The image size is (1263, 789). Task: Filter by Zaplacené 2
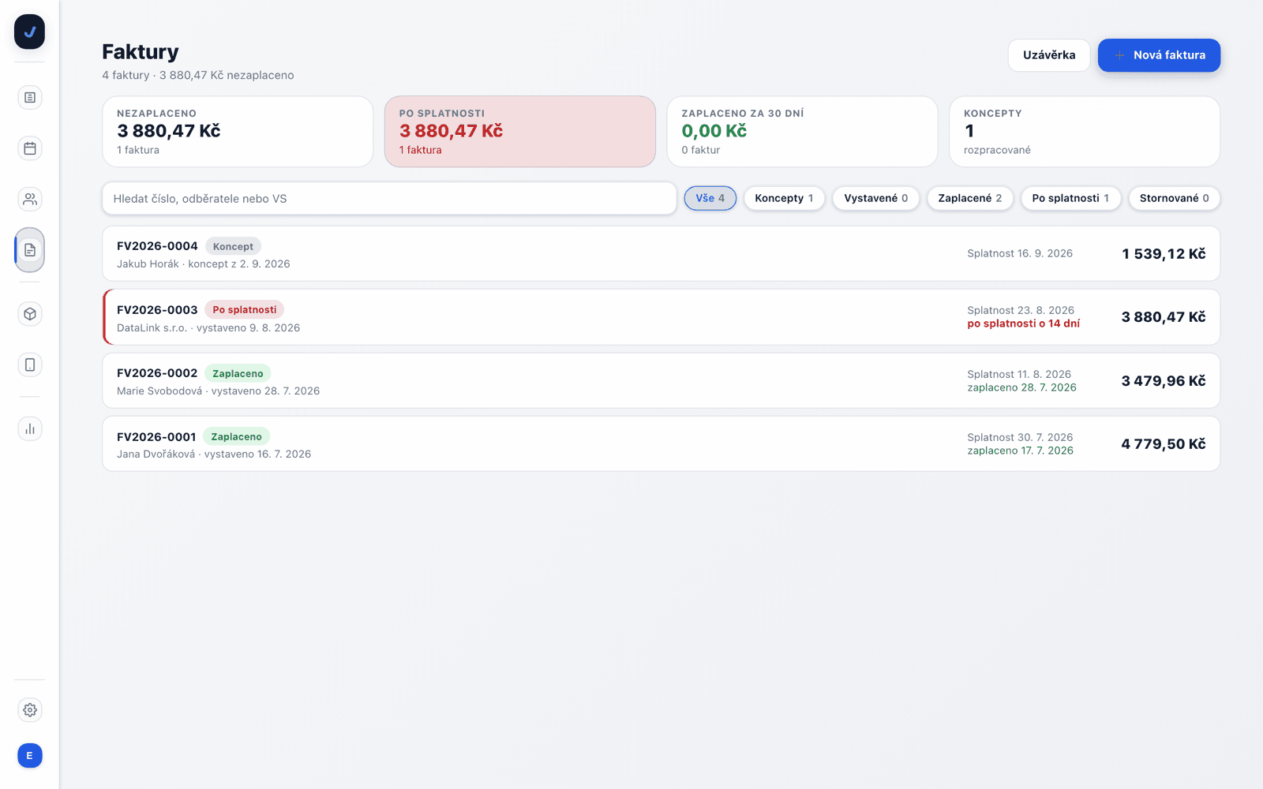(x=970, y=198)
